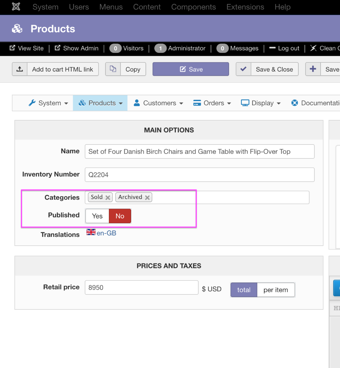This screenshot has height=368, width=340.
Task: Expand the System dropdown in submenu
Action: pos(48,103)
